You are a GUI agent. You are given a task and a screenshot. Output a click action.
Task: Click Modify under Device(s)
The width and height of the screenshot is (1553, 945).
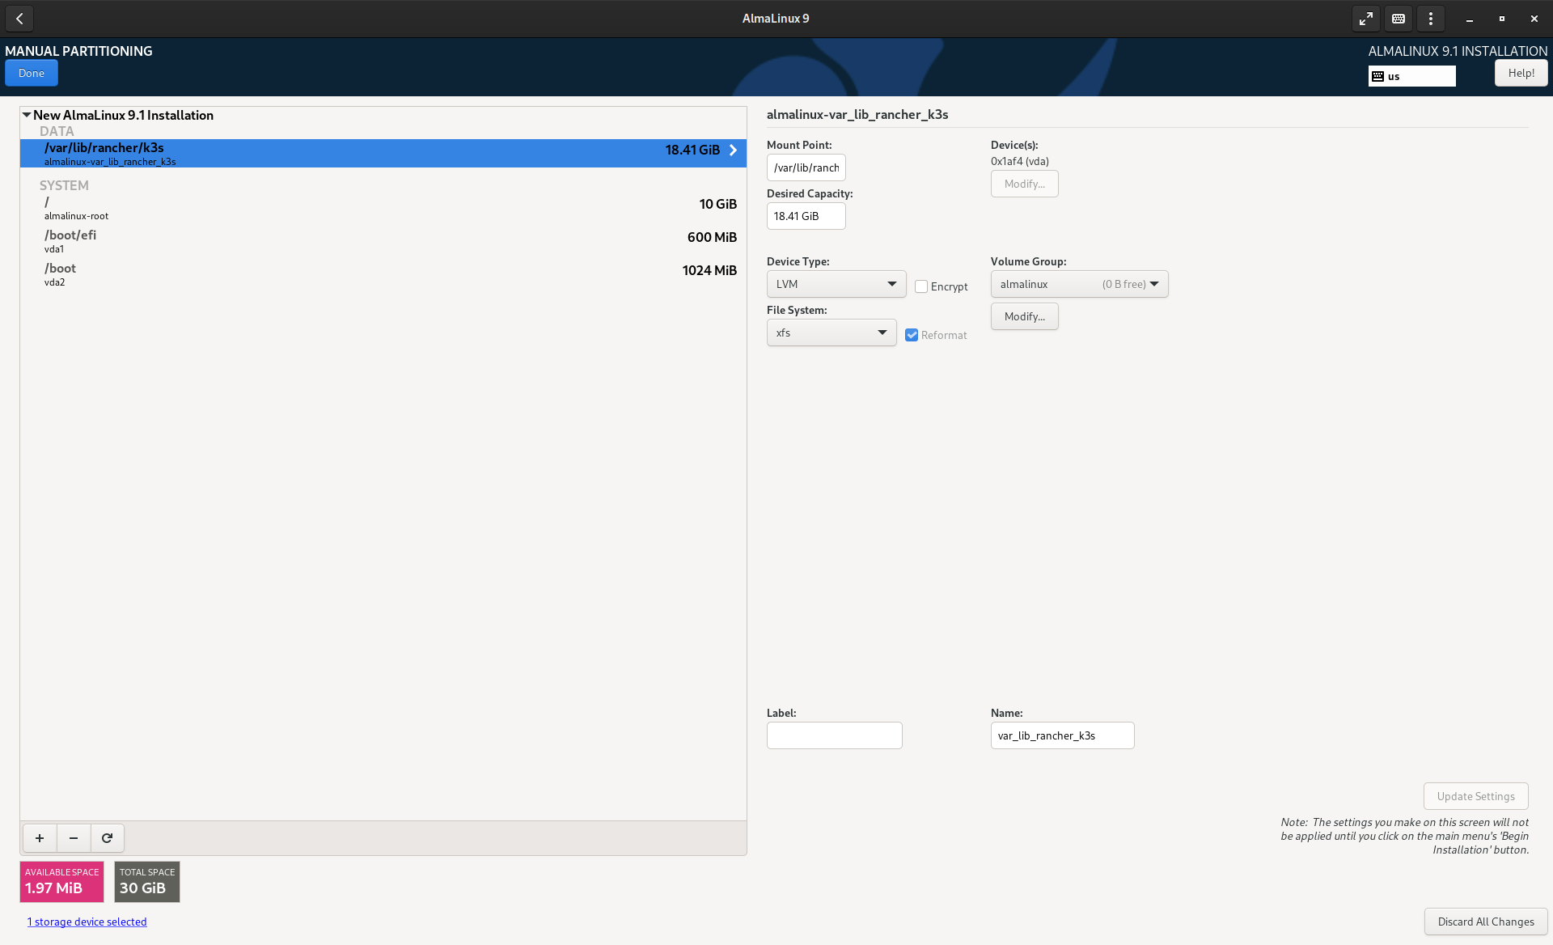click(x=1024, y=184)
